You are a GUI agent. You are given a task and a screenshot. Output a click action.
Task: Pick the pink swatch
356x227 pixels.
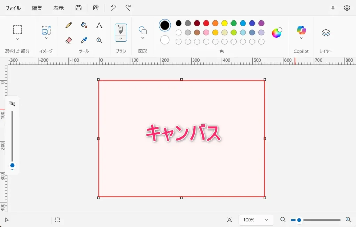(x=206, y=32)
